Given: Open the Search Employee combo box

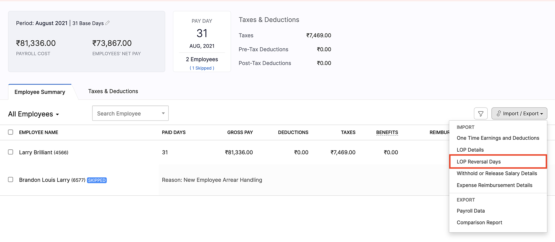Looking at the screenshot, I should tap(130, 113).
